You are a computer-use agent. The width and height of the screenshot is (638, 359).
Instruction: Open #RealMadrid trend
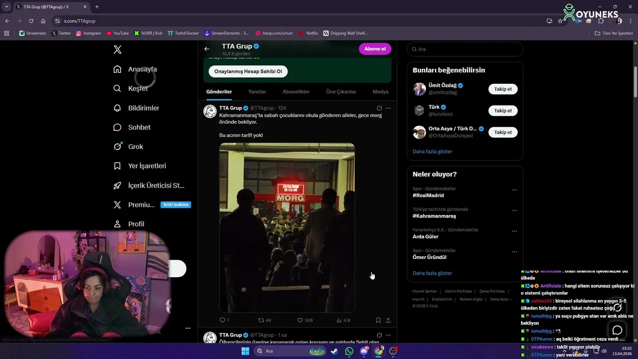tap(428, 195)
